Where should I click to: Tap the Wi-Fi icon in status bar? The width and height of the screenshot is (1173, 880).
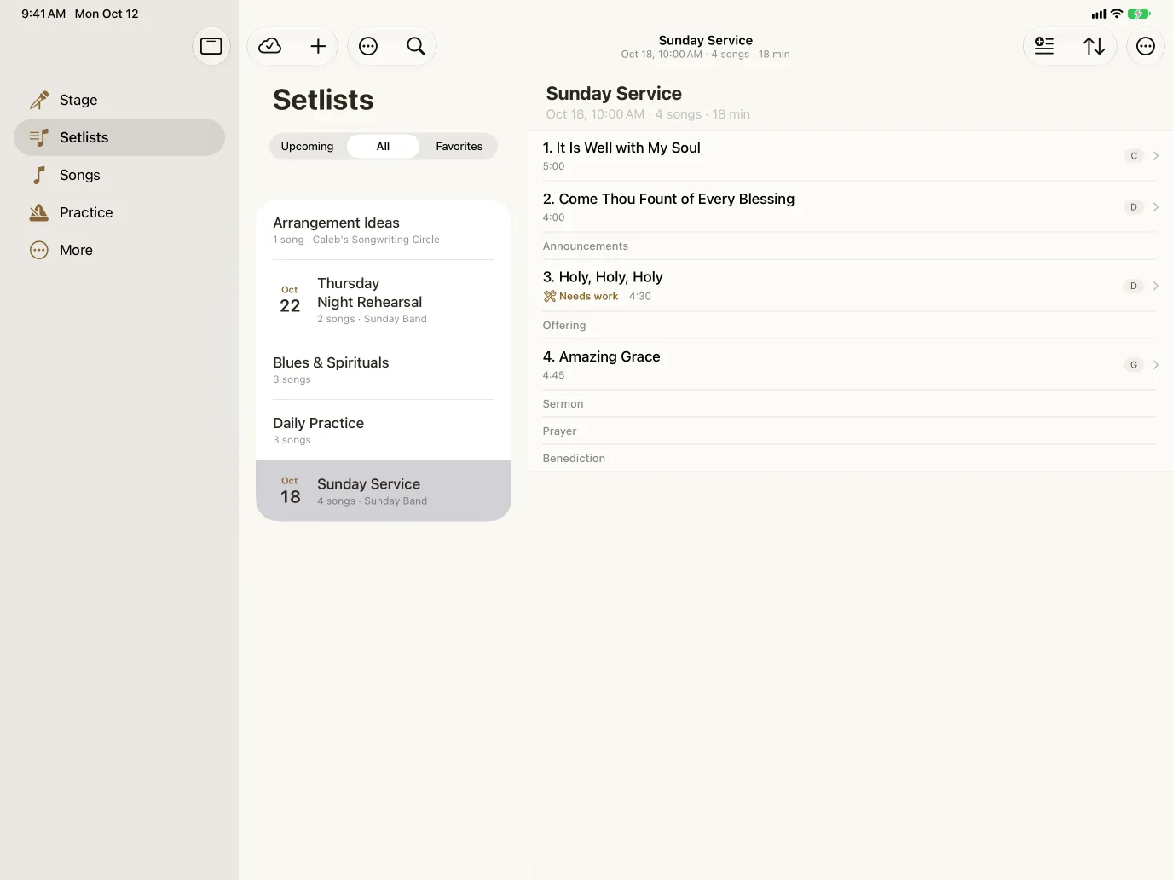[x=1117, y=14]
